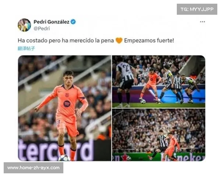Click the Barcelona crest on the orange jersey
Viewport: 221px width, 177px height.
coord(67,95)
